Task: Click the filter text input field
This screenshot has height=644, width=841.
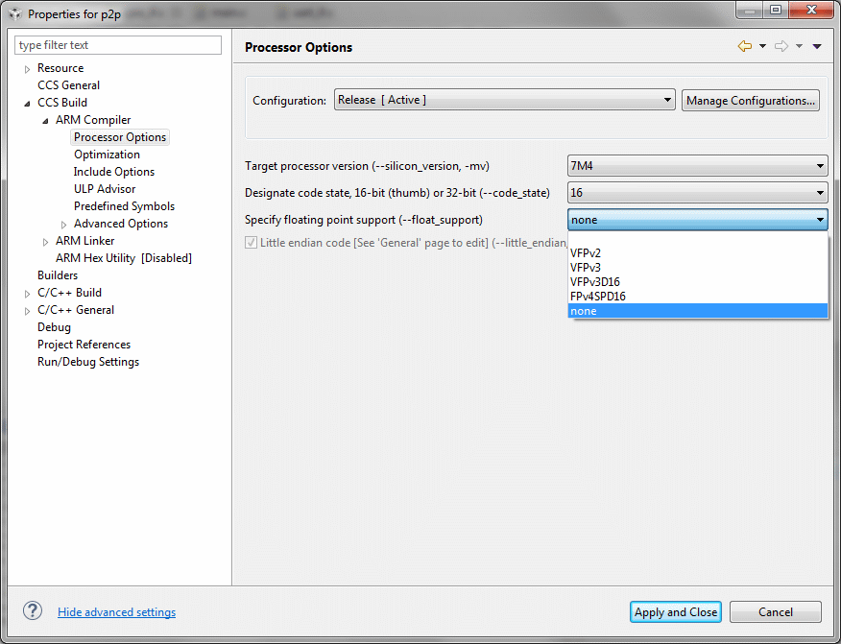Action: pyautogui.click(x=118, y=45)
